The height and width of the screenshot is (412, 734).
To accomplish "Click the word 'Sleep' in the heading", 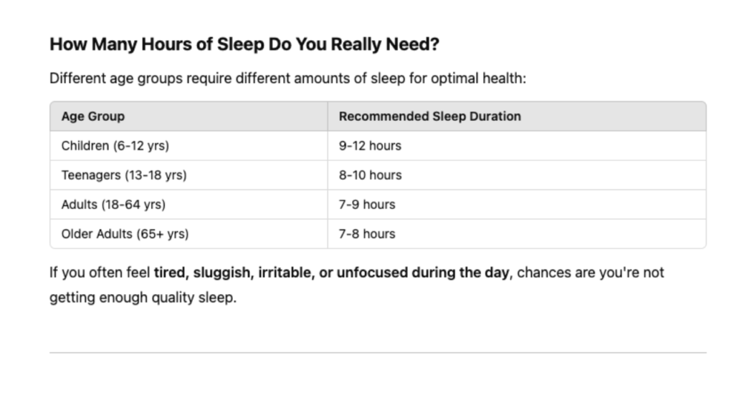I will point(241,44).
